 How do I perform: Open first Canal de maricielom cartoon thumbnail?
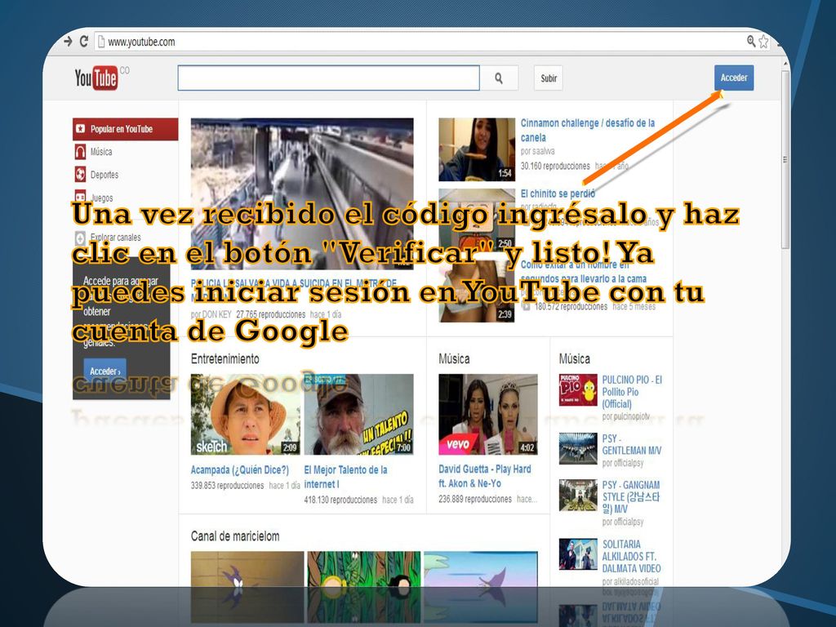click(247, 569)
